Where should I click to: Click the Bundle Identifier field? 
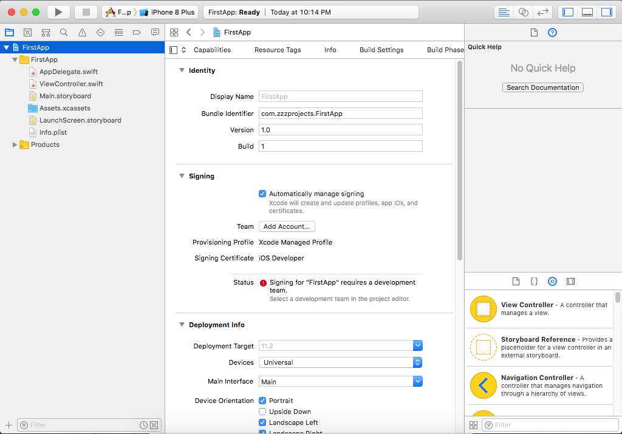pos(340,114)
